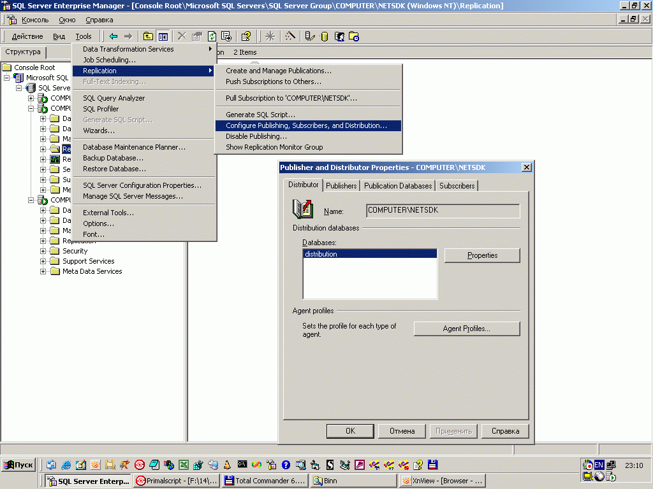Expand the Meta Data Services tree node
Image resolution: width=653 pixels, height=489 pixels.
[43, 271]
